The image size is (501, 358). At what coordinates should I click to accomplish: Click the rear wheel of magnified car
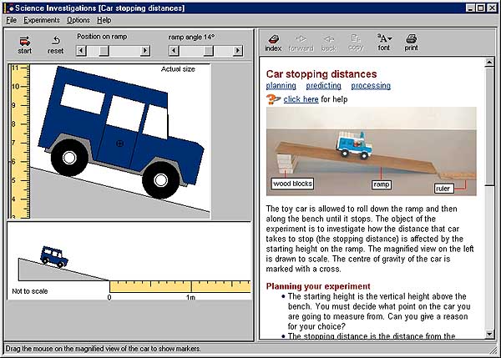tap(69, 158)
